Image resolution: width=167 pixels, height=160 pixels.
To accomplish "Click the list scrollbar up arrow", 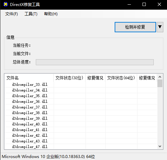I will (x=160, y=77).
